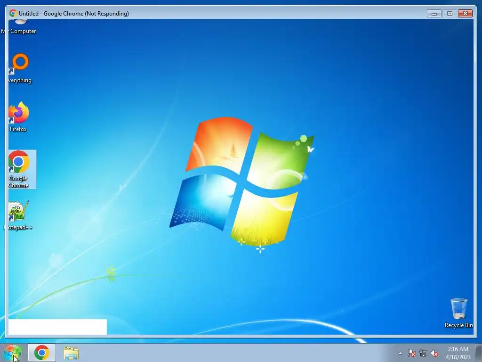Minimize the not-responding Chrome window
The image size is (482, 362).
(434, 14)
